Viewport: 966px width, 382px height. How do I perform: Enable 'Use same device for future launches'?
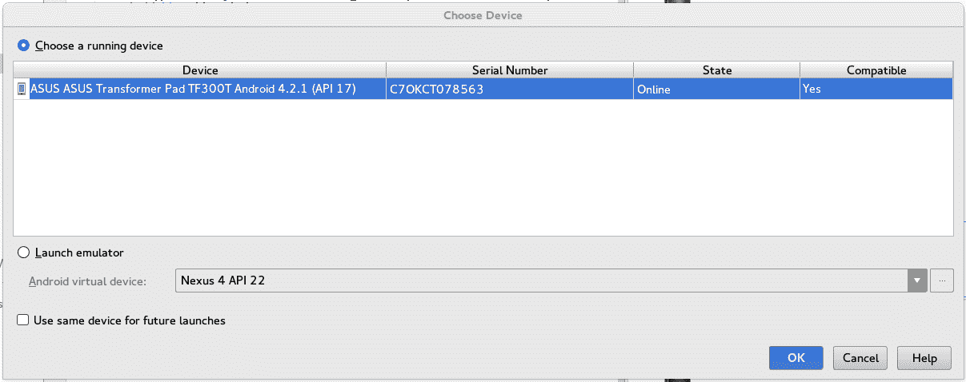(23, 320)
